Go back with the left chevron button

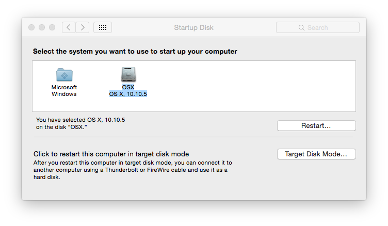pos(69,27)
